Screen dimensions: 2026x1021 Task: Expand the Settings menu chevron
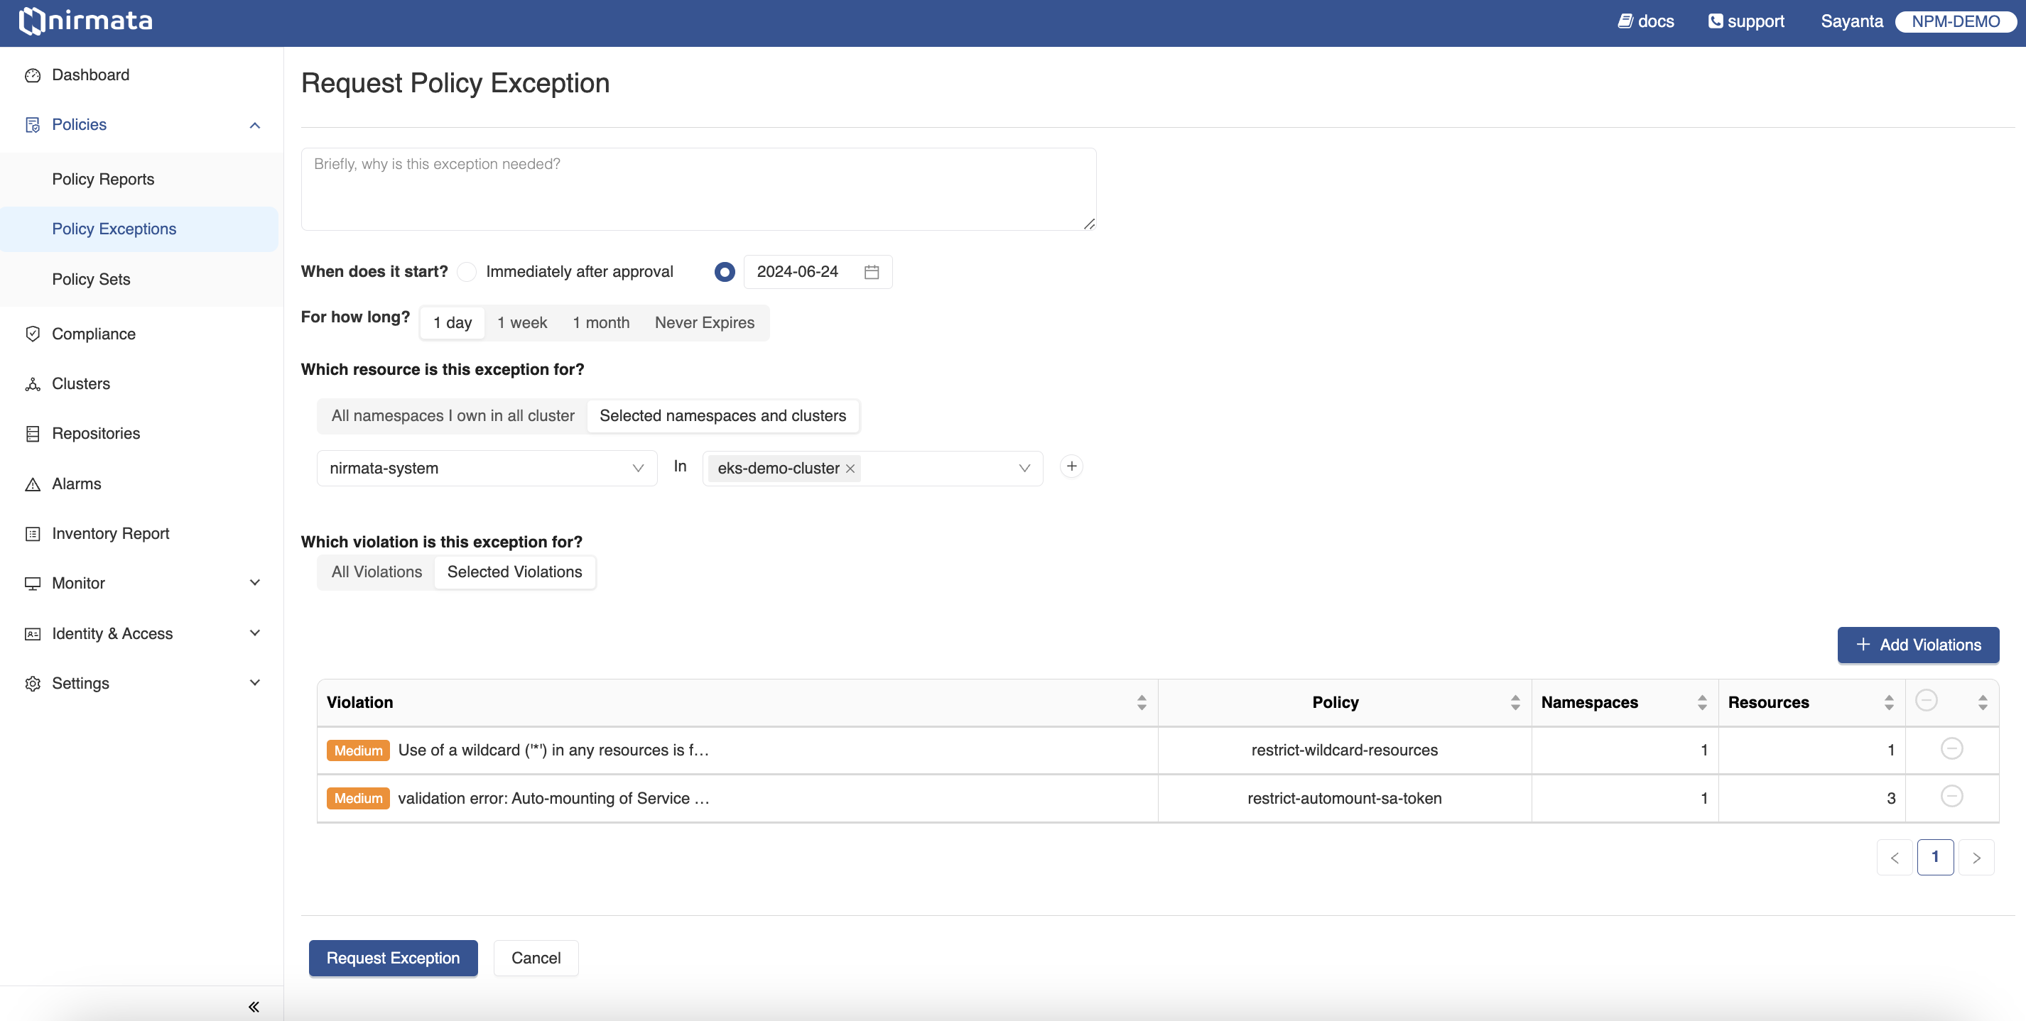coord(255,683)
